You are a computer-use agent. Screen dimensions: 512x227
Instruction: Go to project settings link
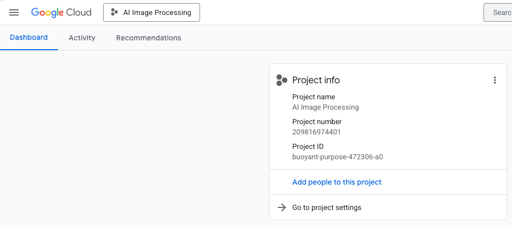coord(326,207)
